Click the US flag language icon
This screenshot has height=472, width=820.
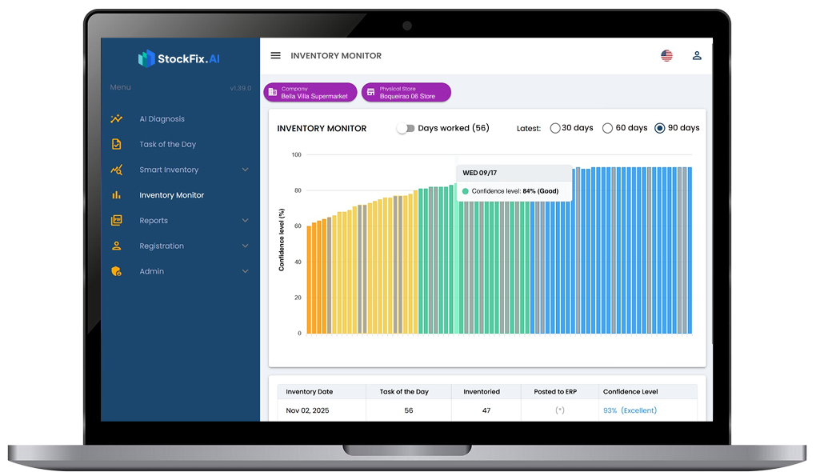coord(666,56)
